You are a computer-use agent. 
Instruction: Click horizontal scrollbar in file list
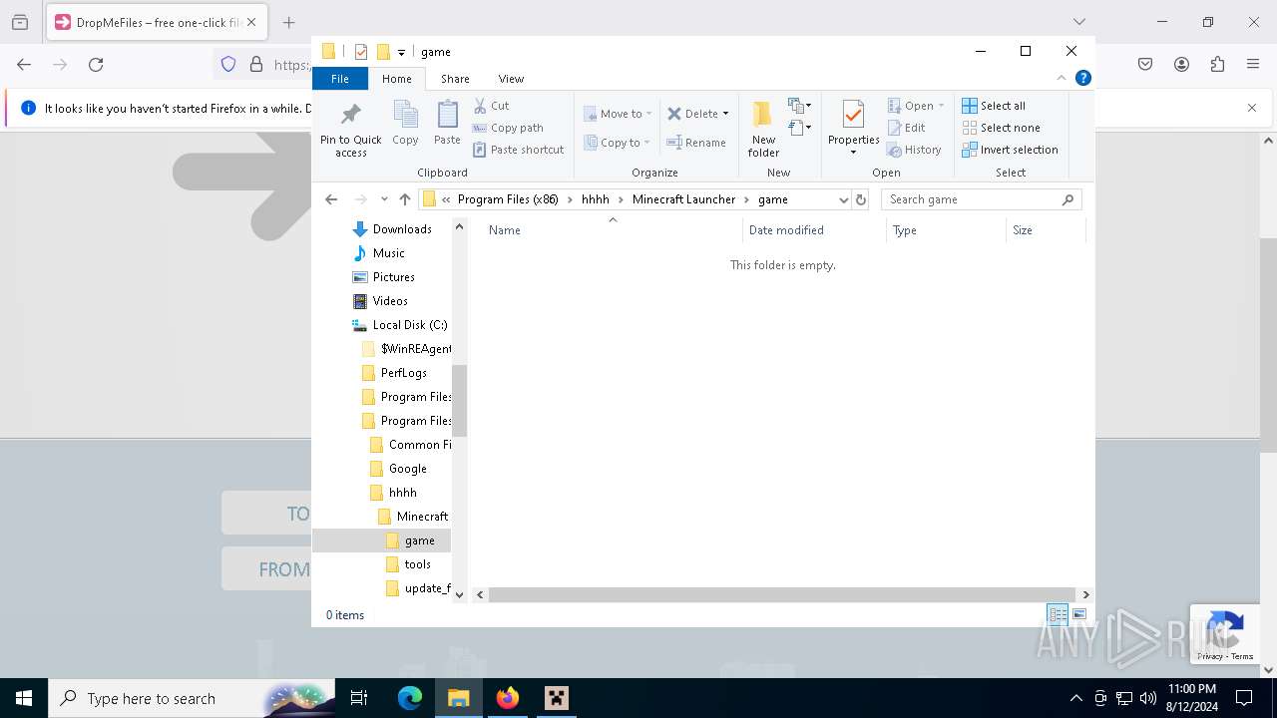pos(782,594)
